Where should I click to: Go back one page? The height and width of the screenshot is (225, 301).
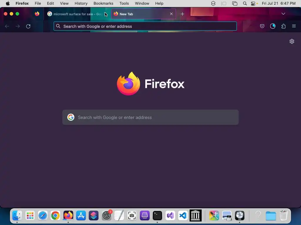7,26
